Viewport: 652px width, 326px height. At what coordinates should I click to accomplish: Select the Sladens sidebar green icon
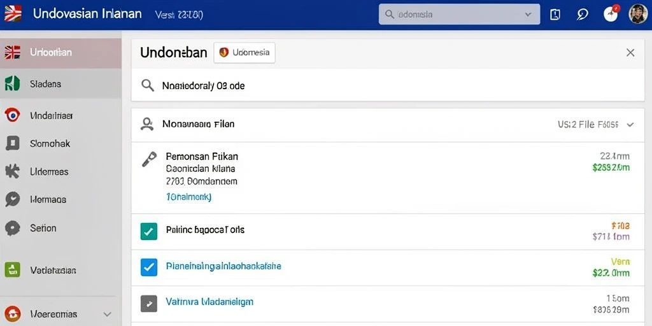click(x=13, y=83)
